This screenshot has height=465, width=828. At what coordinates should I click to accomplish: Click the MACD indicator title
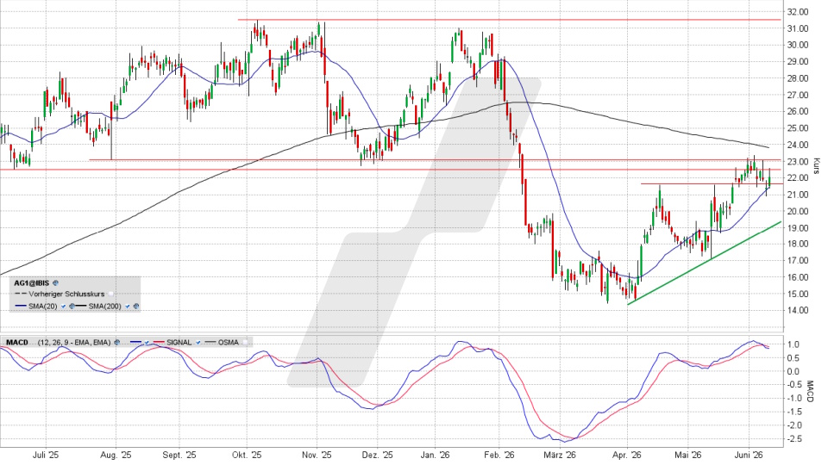coord(17,343)
